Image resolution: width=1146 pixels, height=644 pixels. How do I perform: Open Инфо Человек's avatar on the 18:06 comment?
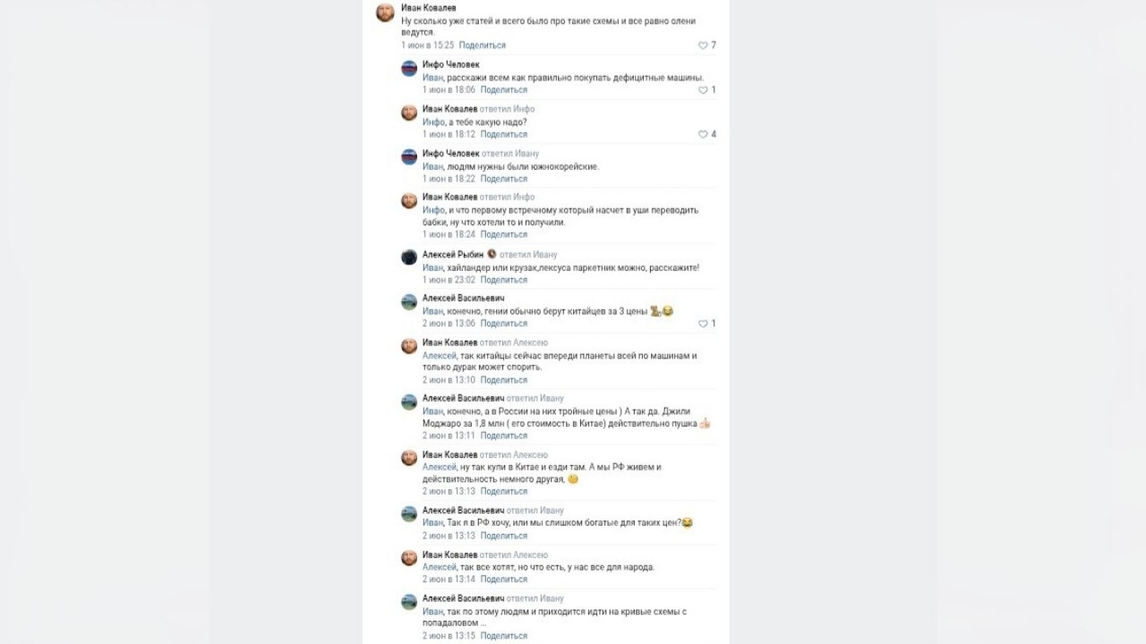point(409,69)
